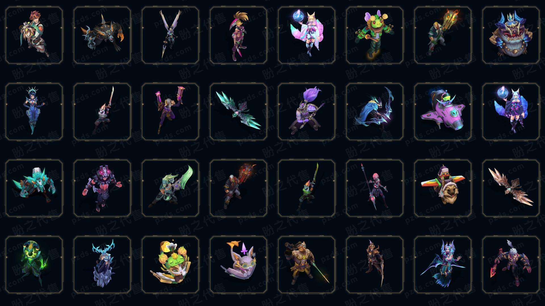The height and width of the screenshot is (306, 545).
Task: Open the blue horned toad king skin
Action: tap(511, 35)
